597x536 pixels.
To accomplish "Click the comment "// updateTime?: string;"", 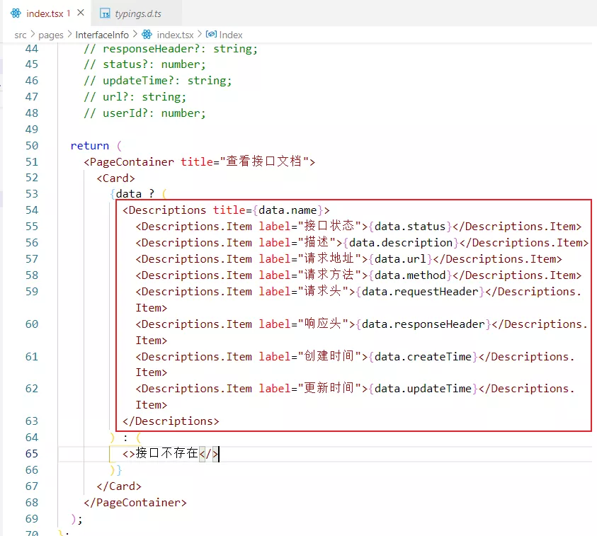I will 158,81.
